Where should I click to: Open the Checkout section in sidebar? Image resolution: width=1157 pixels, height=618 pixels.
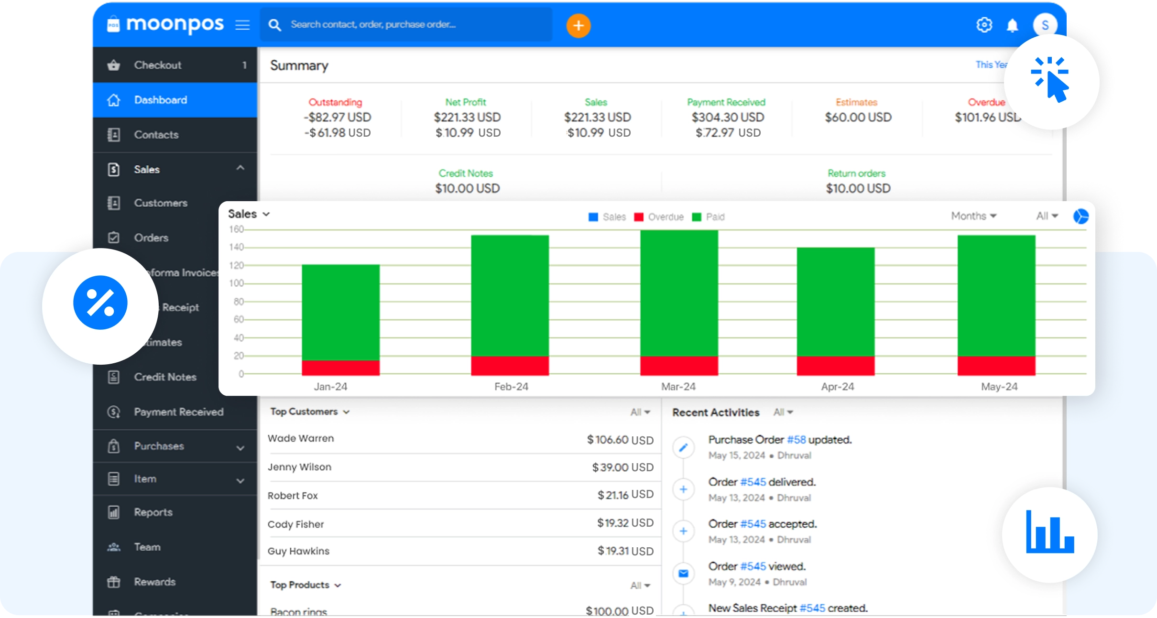(158, 65)
